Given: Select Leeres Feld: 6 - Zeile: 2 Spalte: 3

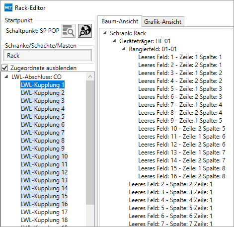Looking at the screenshot, I should (x=180, y=97).
